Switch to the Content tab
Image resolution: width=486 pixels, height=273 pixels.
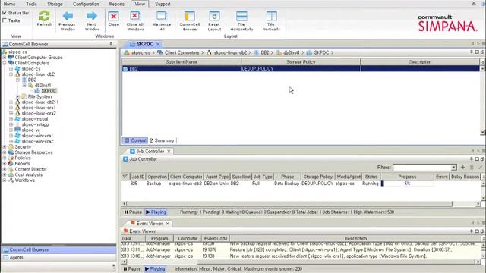135,140
